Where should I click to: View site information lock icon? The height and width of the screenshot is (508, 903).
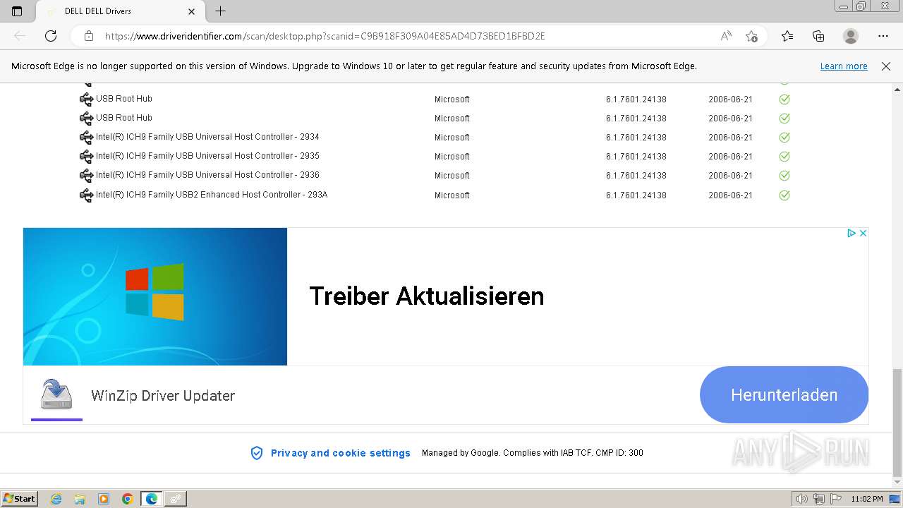(x=89, y=36)
